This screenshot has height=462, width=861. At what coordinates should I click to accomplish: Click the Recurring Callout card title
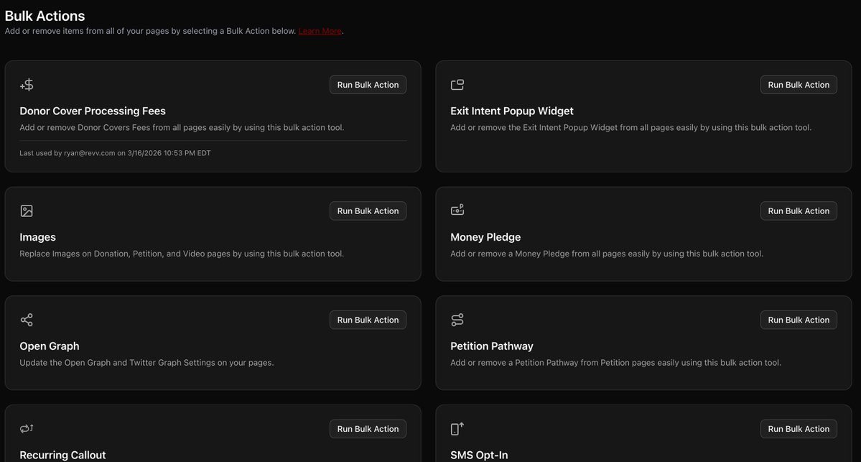point(62,455)
